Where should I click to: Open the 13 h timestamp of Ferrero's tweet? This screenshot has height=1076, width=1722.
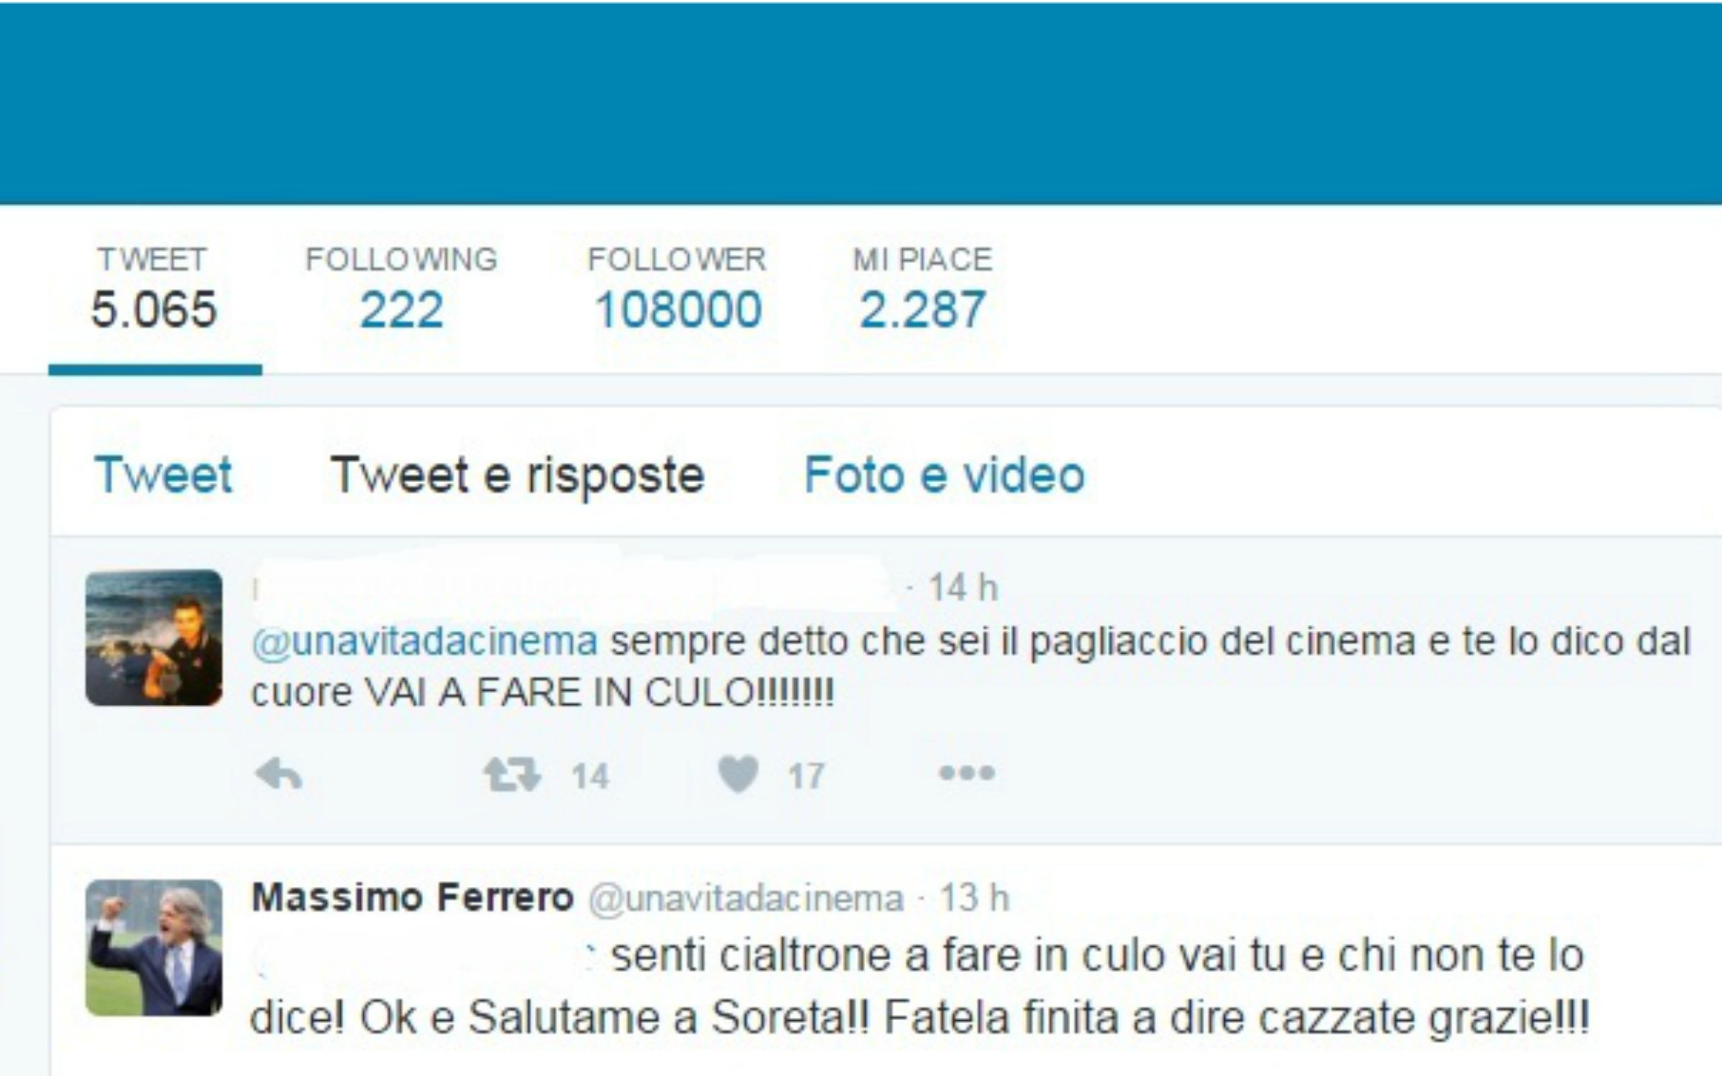click(x=974, y=898)
